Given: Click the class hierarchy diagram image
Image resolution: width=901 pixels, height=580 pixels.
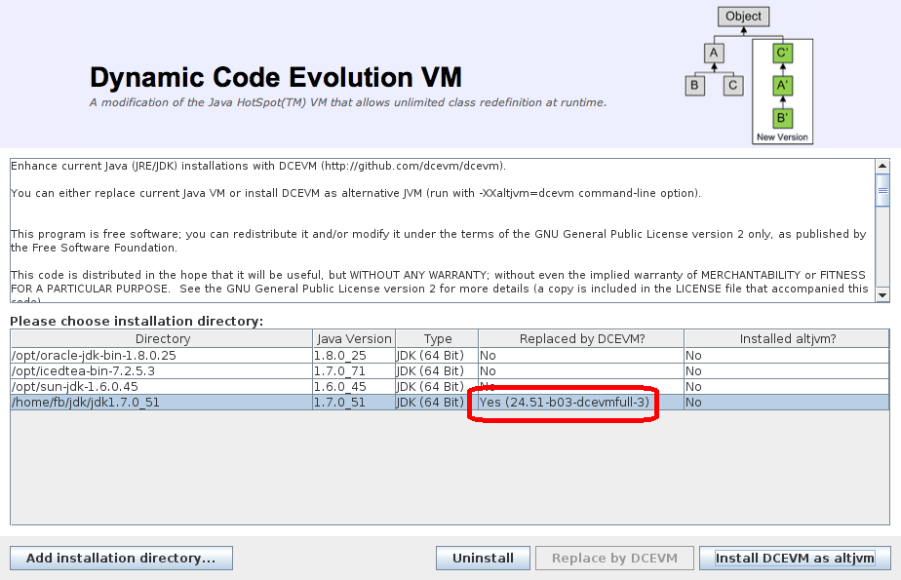Looking at the screenshot, I should [x=749, y=75].
